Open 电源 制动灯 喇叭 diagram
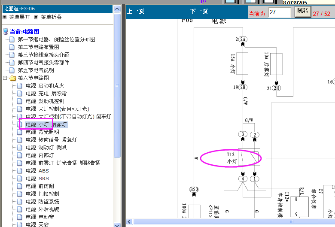The width and height of the screenshot is (335, 227). 46,147
